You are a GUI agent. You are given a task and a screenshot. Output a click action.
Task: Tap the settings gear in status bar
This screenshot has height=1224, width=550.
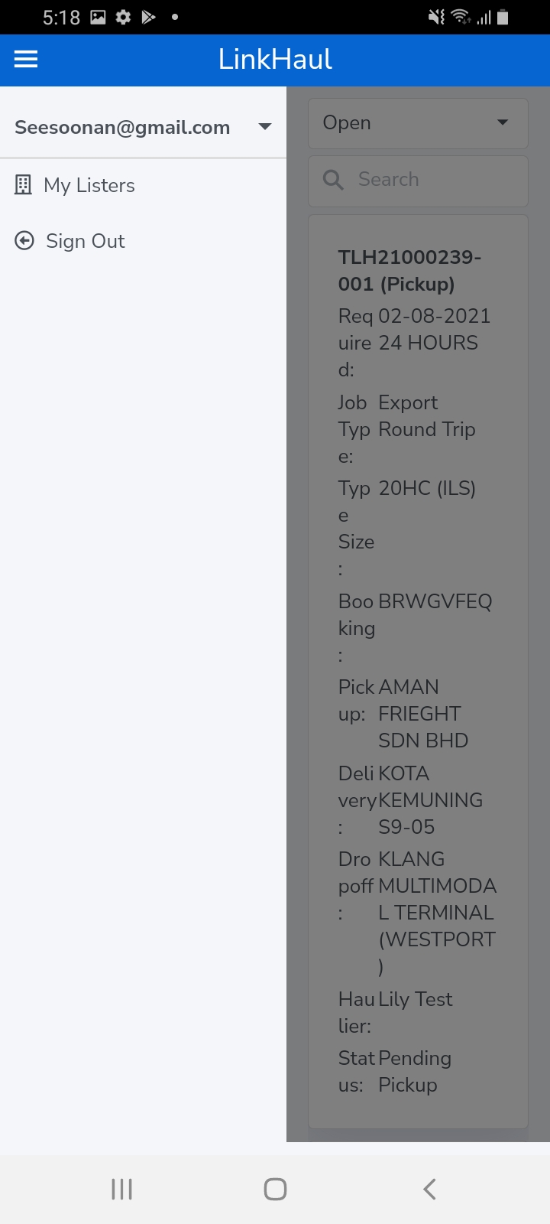123,17
